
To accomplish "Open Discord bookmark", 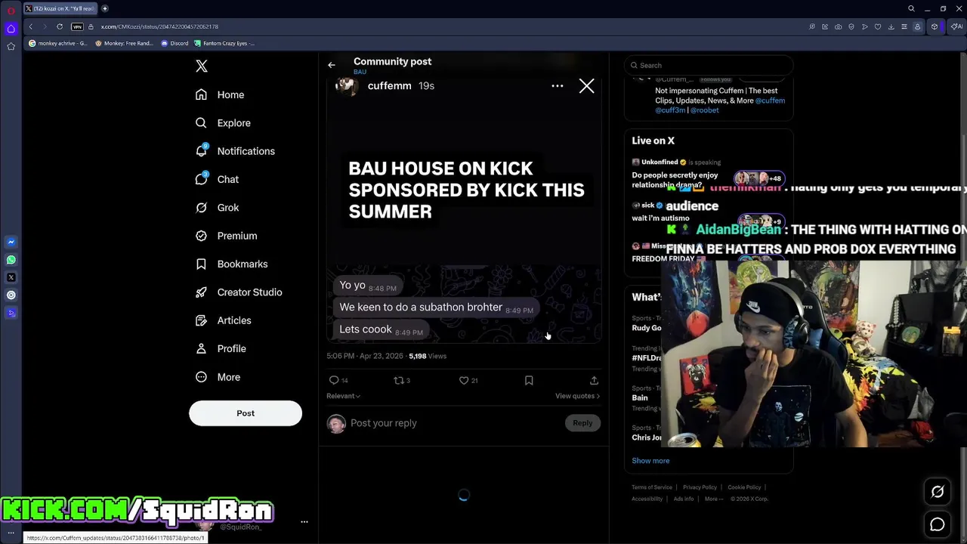I will [x=175, y=43].
